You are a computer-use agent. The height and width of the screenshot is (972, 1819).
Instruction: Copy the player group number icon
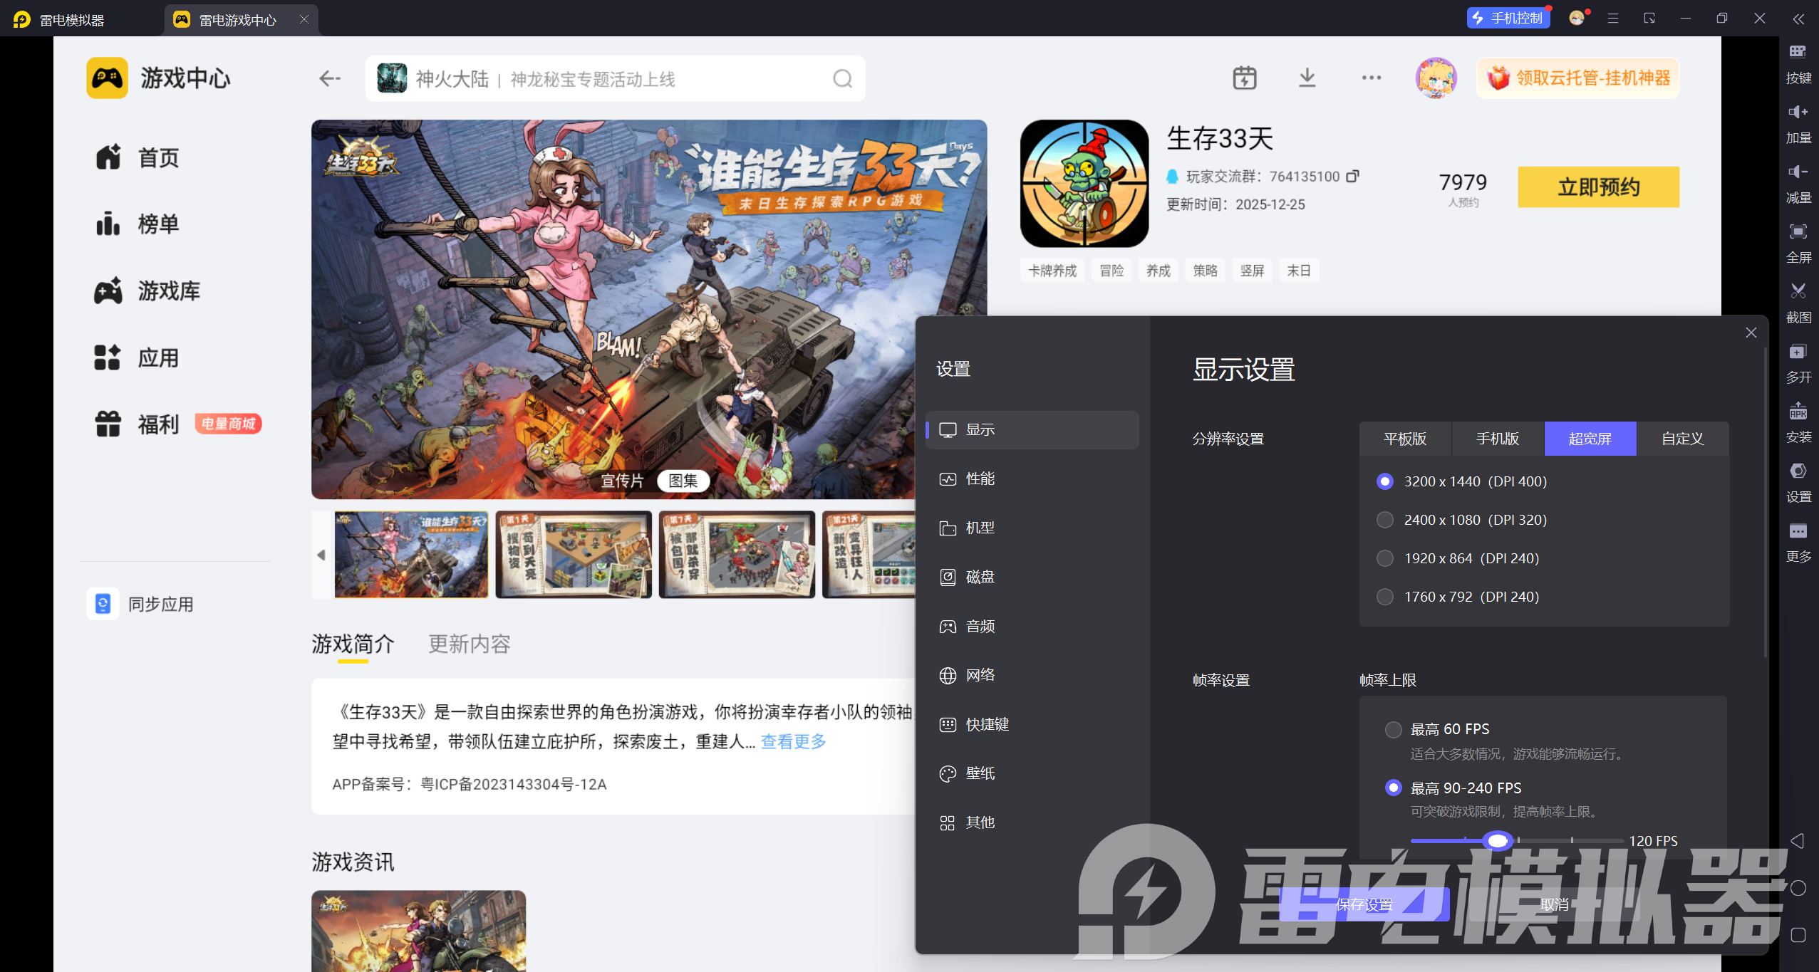[1352, 176]
